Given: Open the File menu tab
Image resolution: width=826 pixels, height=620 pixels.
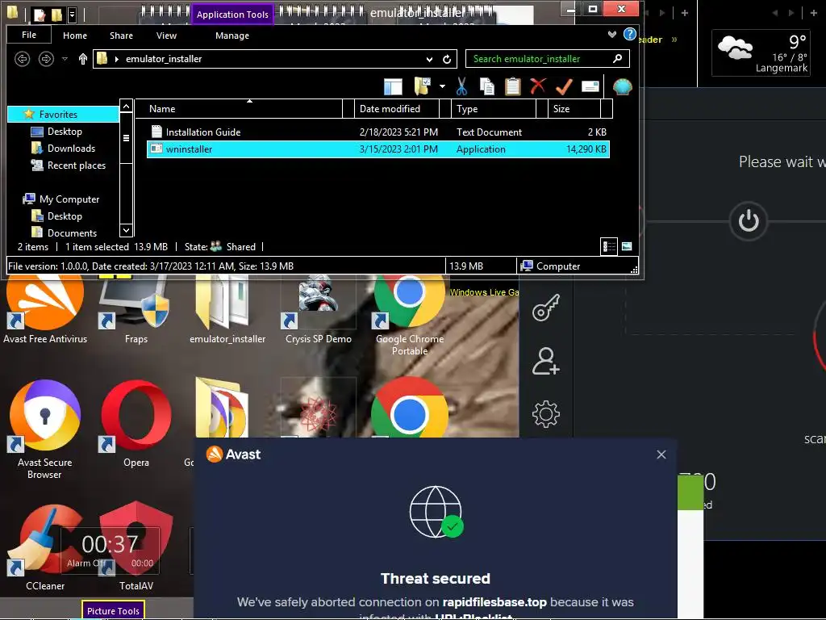Looking at the screenshot, I should [29, 35].
